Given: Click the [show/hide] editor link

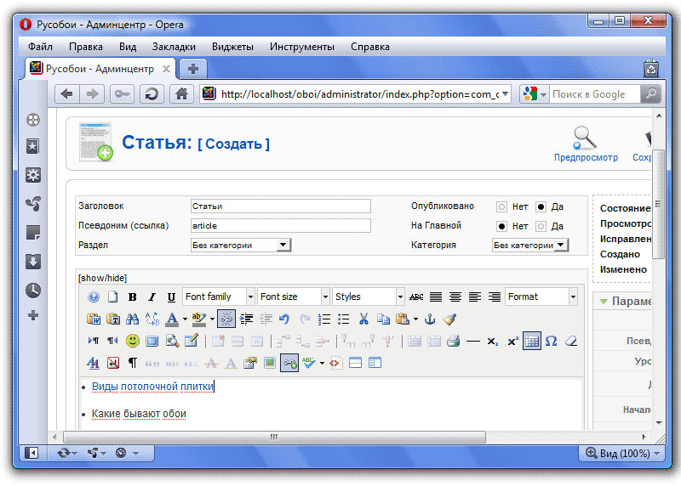Looking at the screenshot, I should [x=102, y=278].
